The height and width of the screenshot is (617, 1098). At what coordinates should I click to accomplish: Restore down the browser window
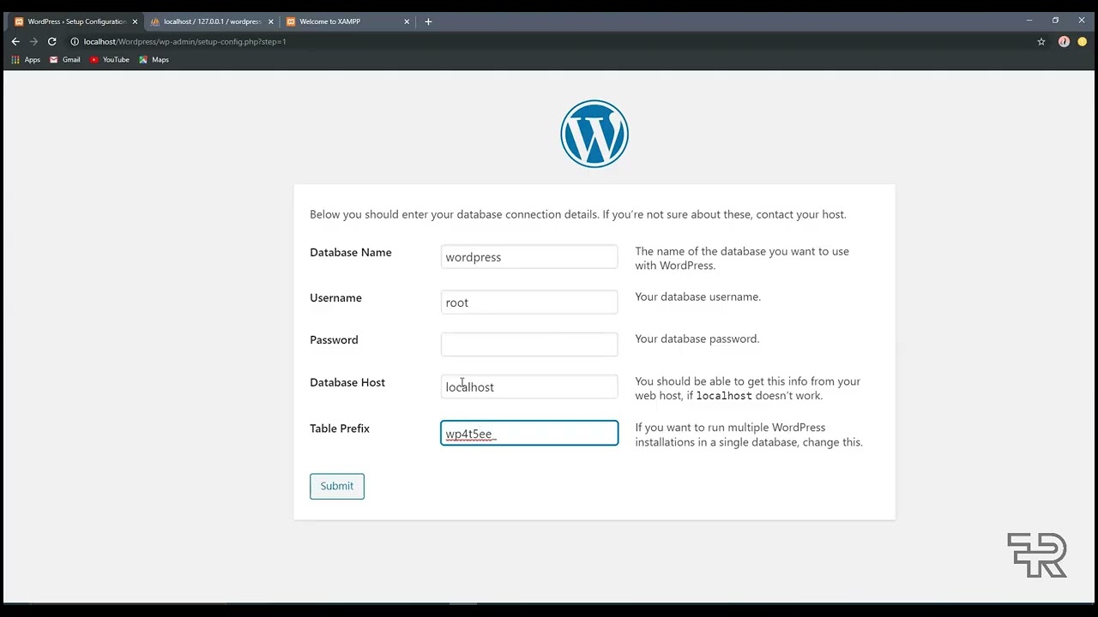pos(1055,21)
